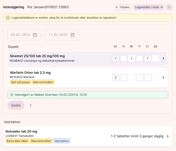Viewport: 176px width, 151px height.
Task: Click Sinemet dose box for time 06
Action: [116, 58]
